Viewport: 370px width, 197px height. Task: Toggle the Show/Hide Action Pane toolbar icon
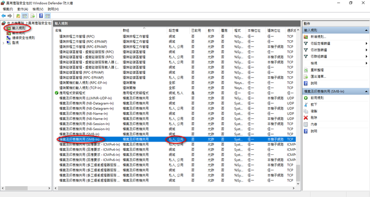tap(47, 16)
